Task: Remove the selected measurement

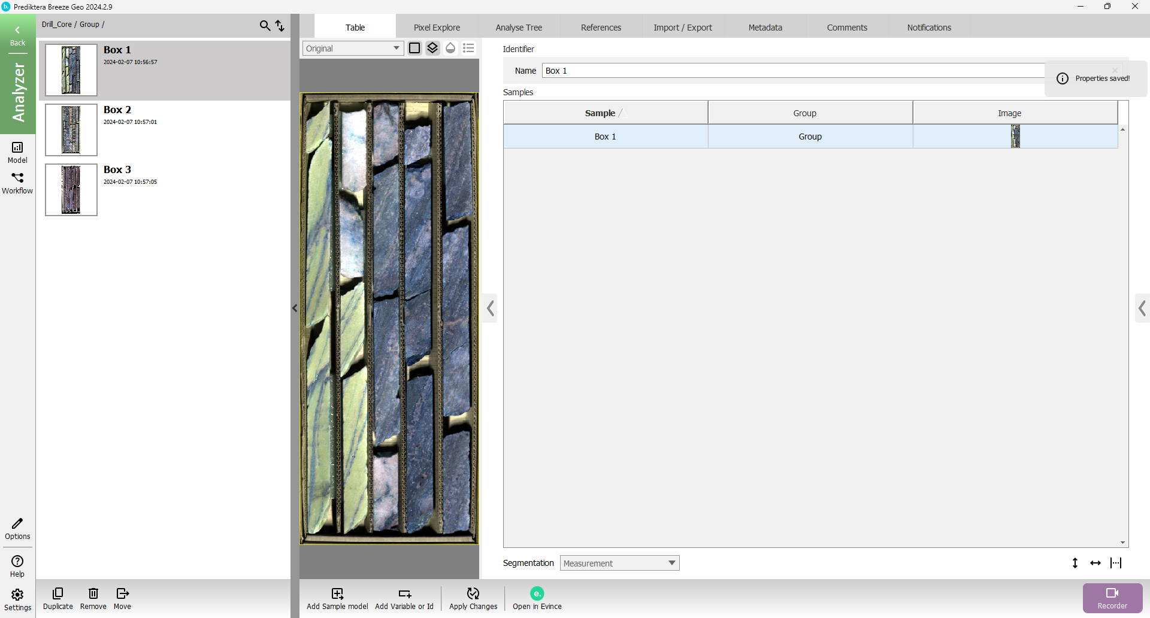Action: tap(93, 598)
